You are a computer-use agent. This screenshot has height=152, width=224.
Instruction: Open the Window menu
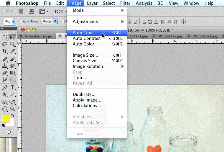click(191, 3)
